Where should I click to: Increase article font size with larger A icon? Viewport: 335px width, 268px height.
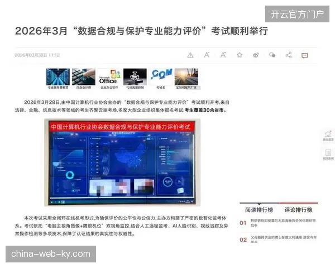tap(223, 55)
